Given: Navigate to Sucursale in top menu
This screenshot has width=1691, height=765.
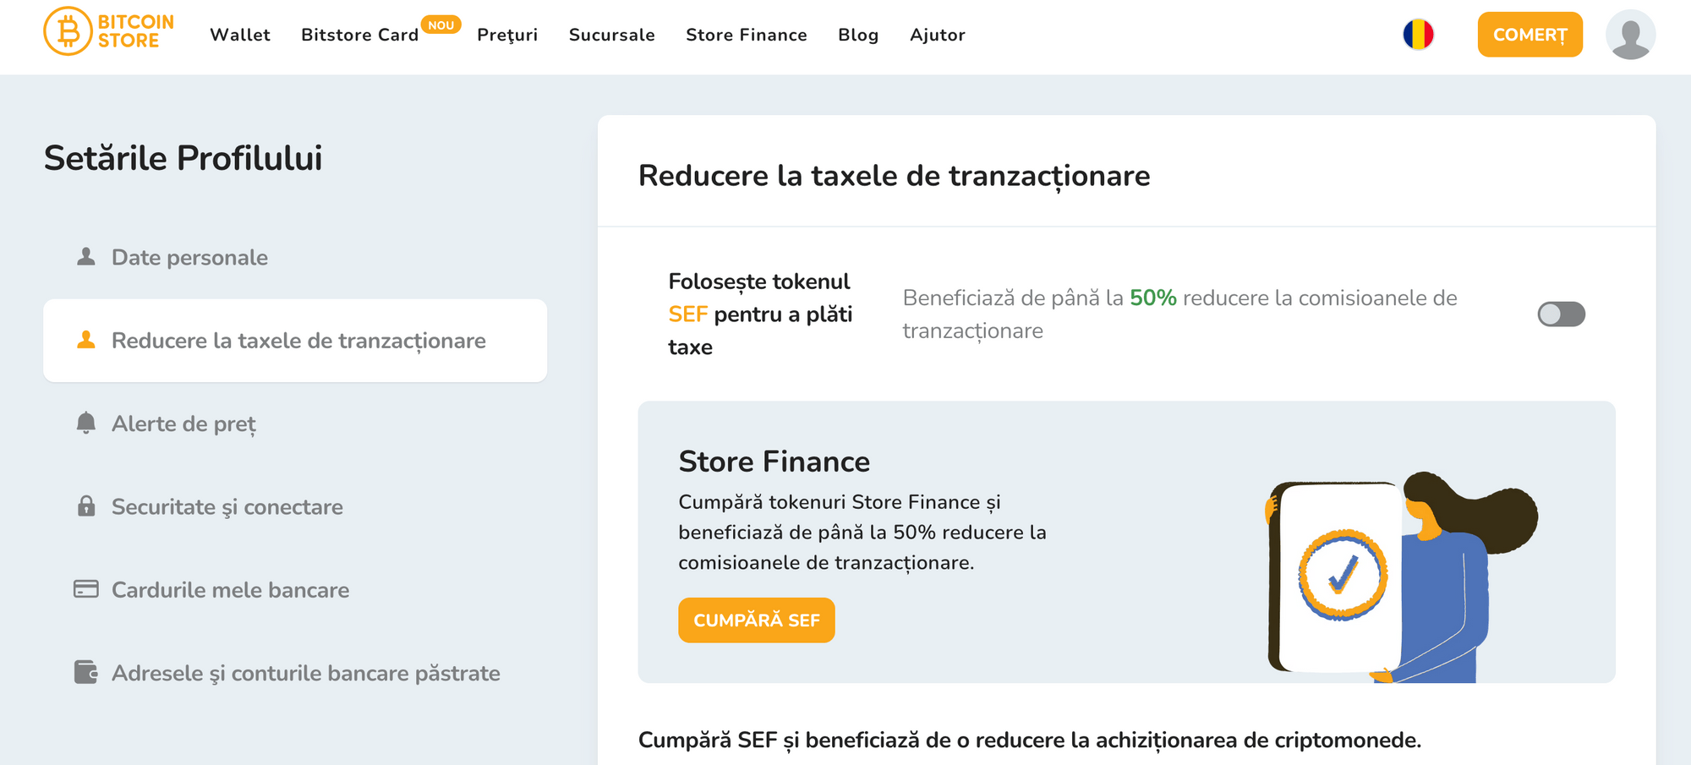Looking at the screenshot, I should pyautogui.click(x=611, y=36).
